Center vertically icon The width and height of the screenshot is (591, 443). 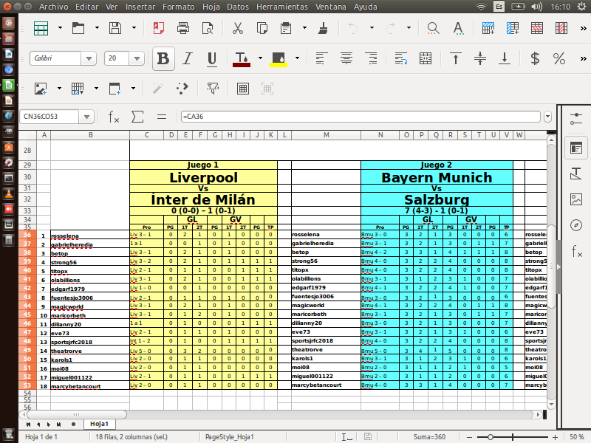tap(479, 58)
